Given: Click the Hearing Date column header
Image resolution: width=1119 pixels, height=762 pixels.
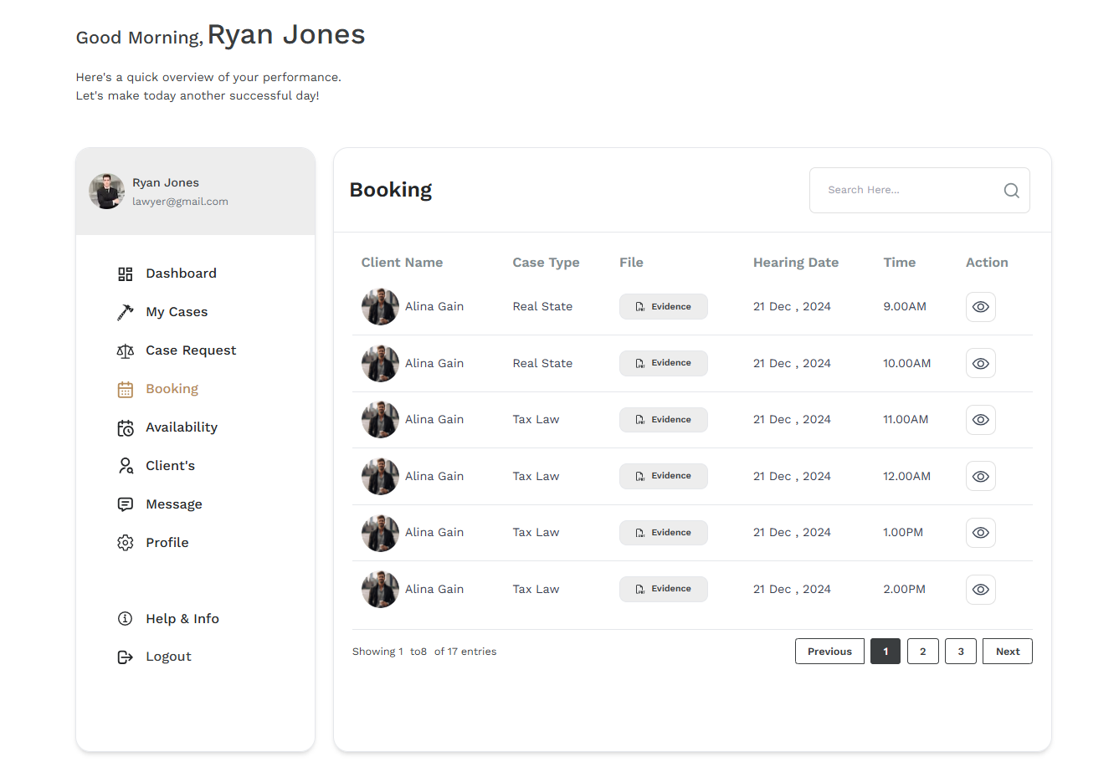Looking at the screenshot, I should tap(796, 263).
